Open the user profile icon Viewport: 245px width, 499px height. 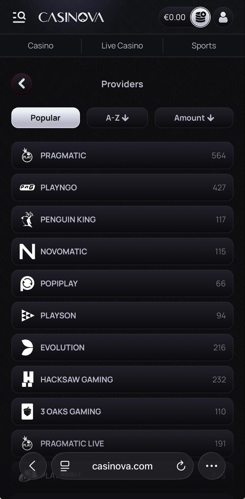coord(223,17)
